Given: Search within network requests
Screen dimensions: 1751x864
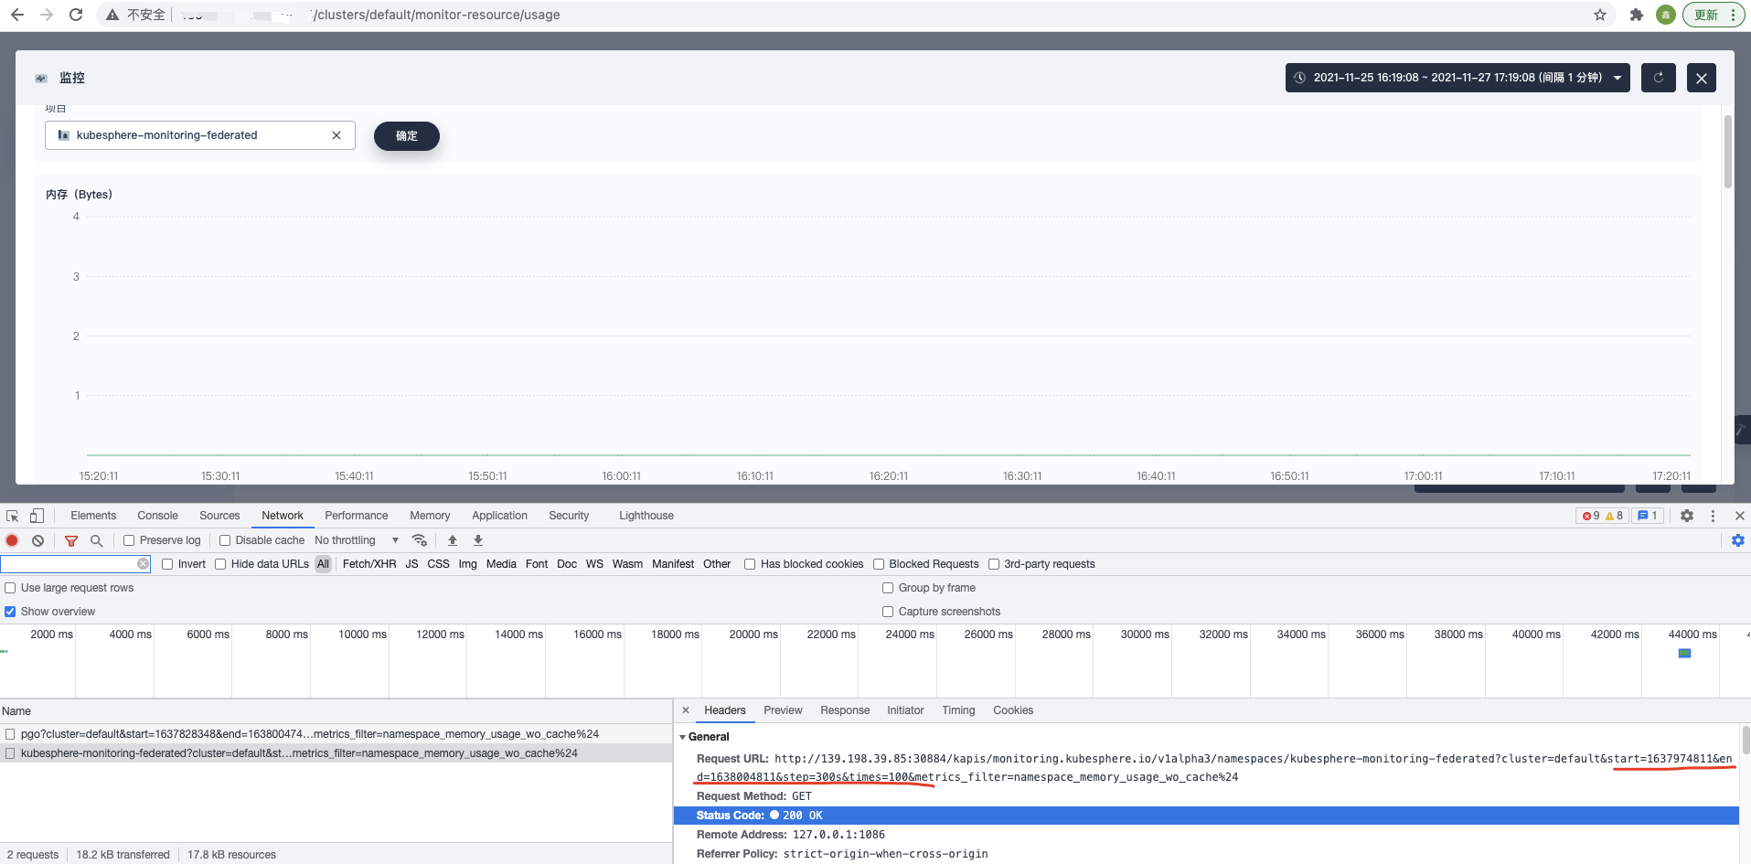Looking at the screenshot, I should click(96, 540).
